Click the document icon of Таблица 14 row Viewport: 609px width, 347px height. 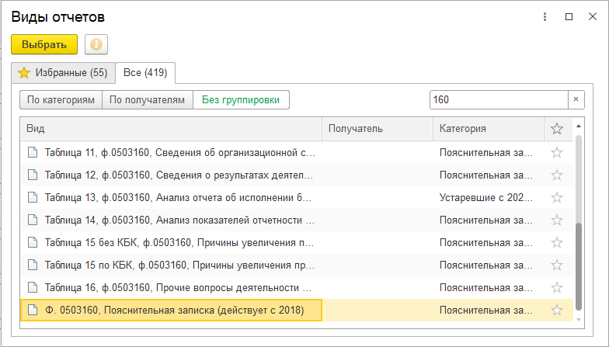point(33,220)
